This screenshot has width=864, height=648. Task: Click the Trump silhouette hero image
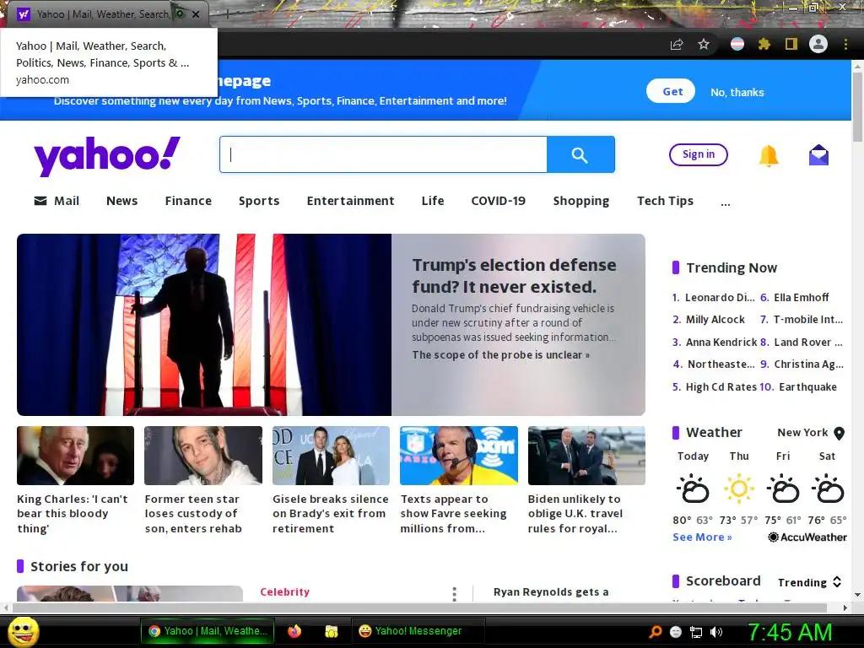(204, 325)
